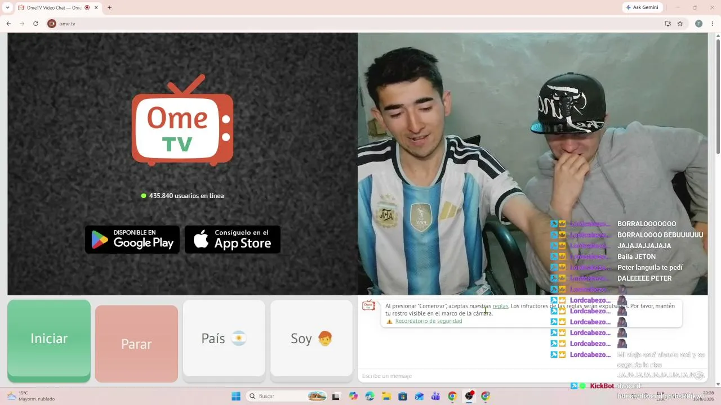The image size is (721, 405).
Task: Open the Recordatorio de seguridad link
Action: pyautogui.click(x=429, y=321)
